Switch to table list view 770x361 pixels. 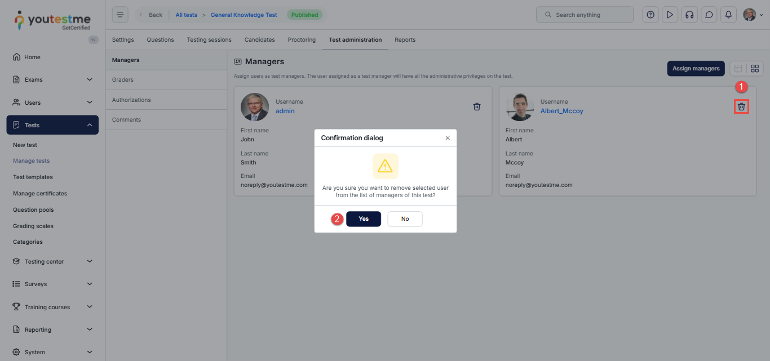point(738,69)
